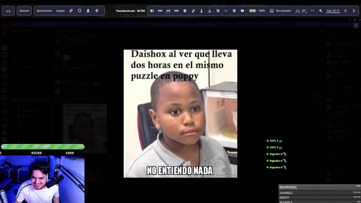
Task: Click the circle icon next to link icon
Action: tap(80, 11)
